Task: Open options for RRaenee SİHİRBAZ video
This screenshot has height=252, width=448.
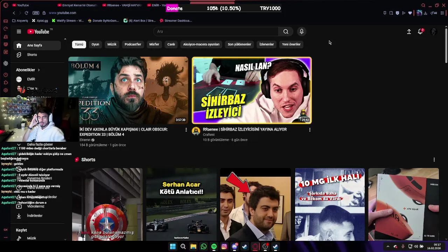Action: 310,130
